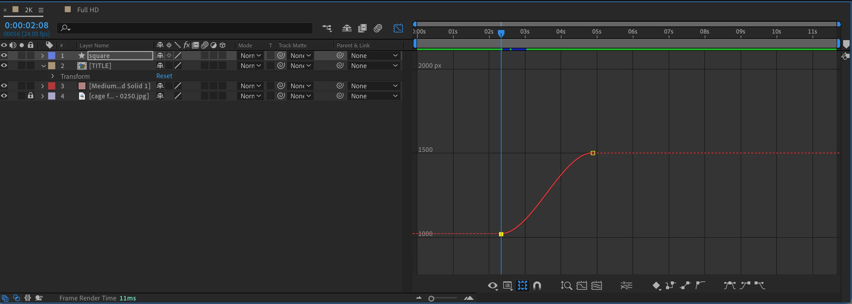Collapse the TITLE layer properties
Screen dimensions: 852x304
[43, 66]
